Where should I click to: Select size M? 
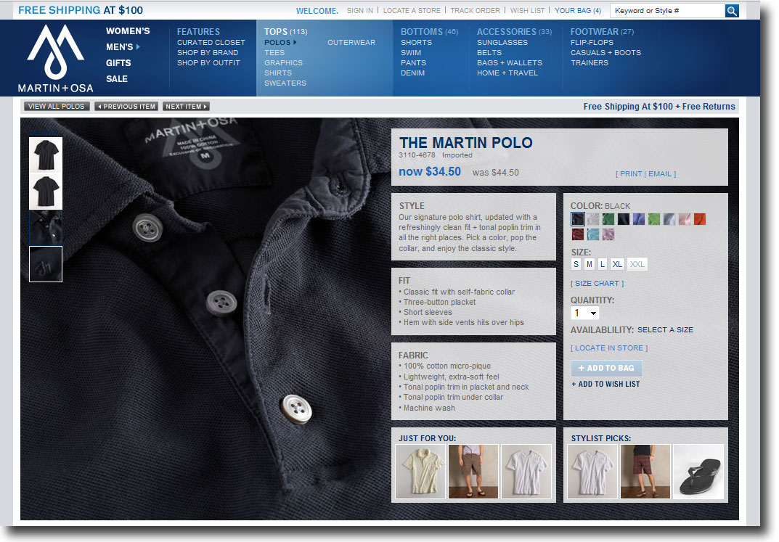pos(590,264)
